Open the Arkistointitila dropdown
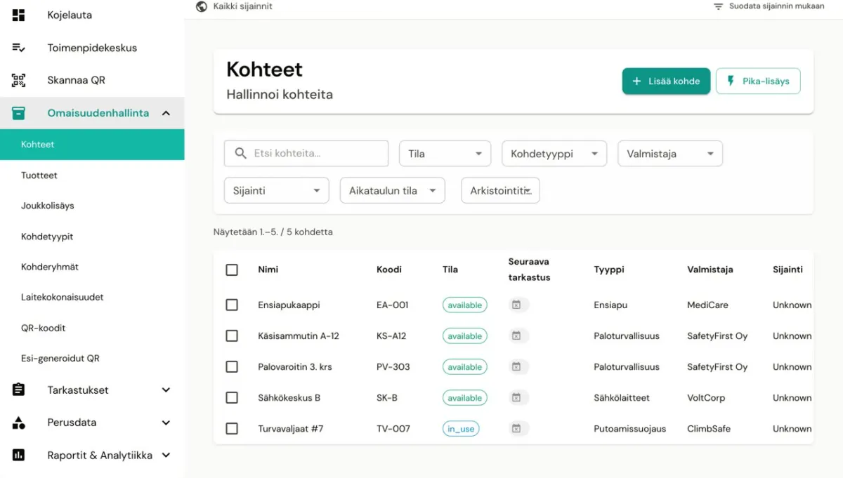The height and width of the screenshot is (478, 843). [x=500, y=191]
